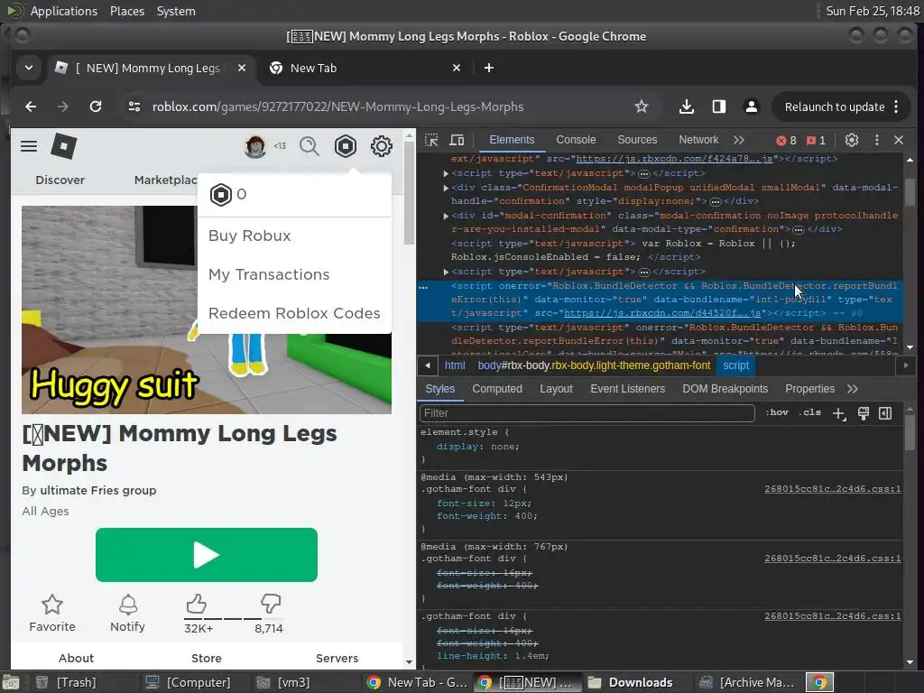Open the DOM Breakpoints tab
This screenshot has height=693, width=924.
pos(725,389)
